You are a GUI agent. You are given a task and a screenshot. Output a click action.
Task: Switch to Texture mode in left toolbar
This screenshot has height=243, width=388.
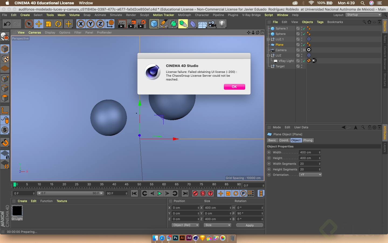(x=5, y=59)
